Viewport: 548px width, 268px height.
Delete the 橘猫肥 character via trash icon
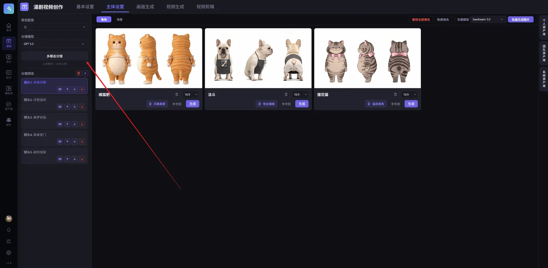point(177,94)
